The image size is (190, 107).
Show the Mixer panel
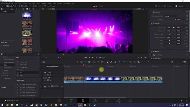(158, 6)
